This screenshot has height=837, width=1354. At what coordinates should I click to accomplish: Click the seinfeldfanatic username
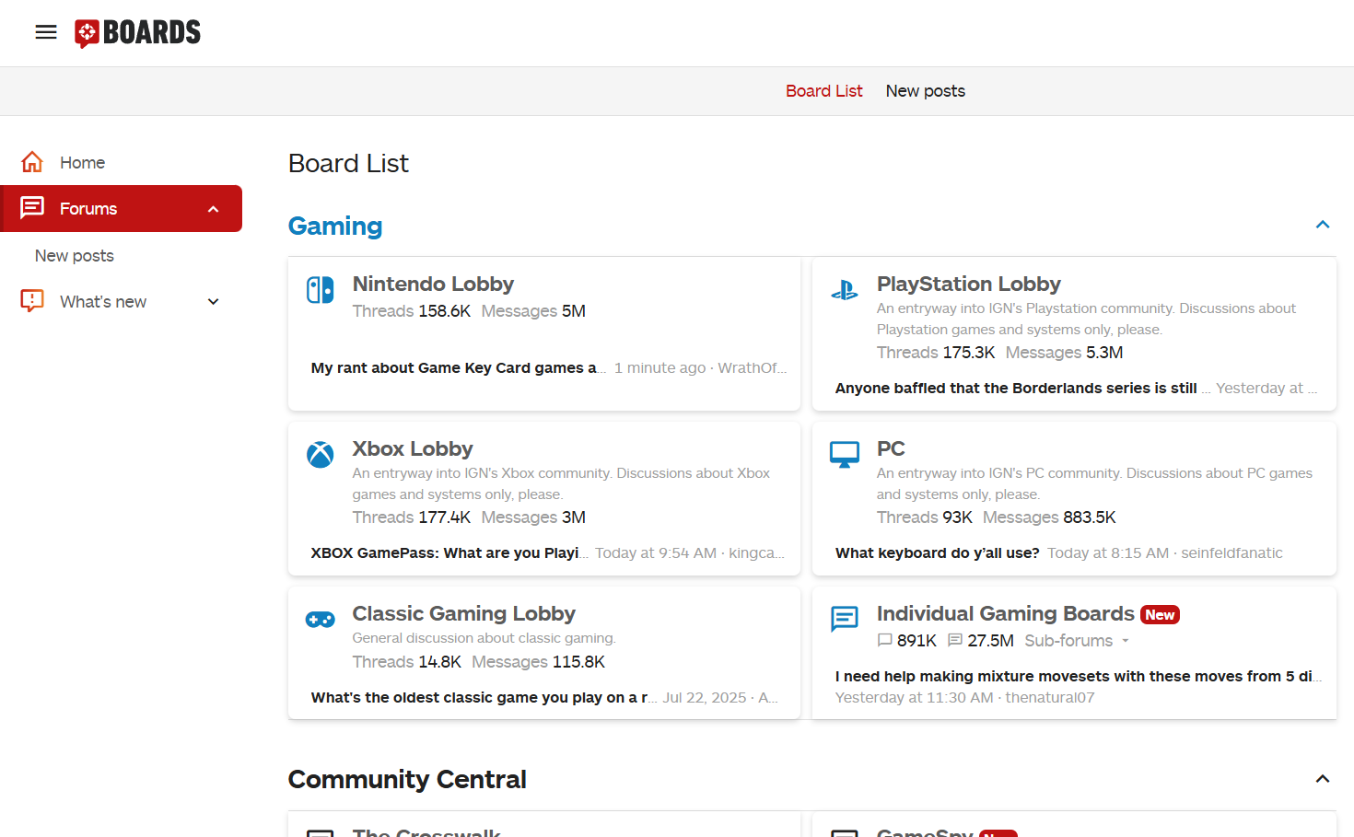coord(1232,553)
